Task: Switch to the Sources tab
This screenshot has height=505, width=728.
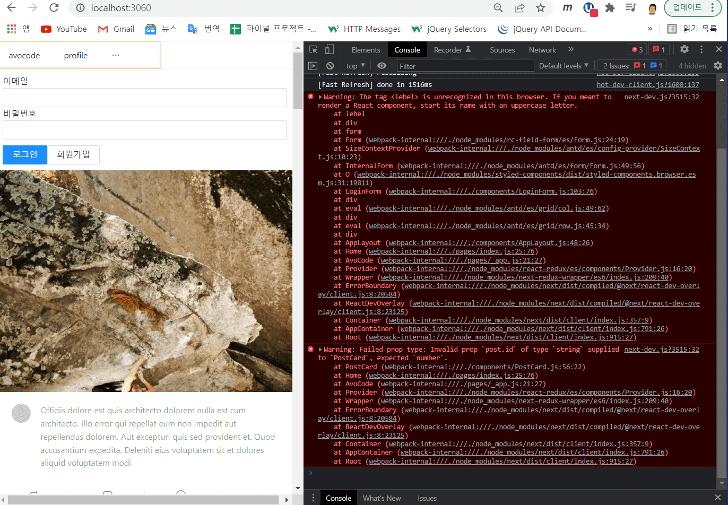Action: (x=502, y=50)
